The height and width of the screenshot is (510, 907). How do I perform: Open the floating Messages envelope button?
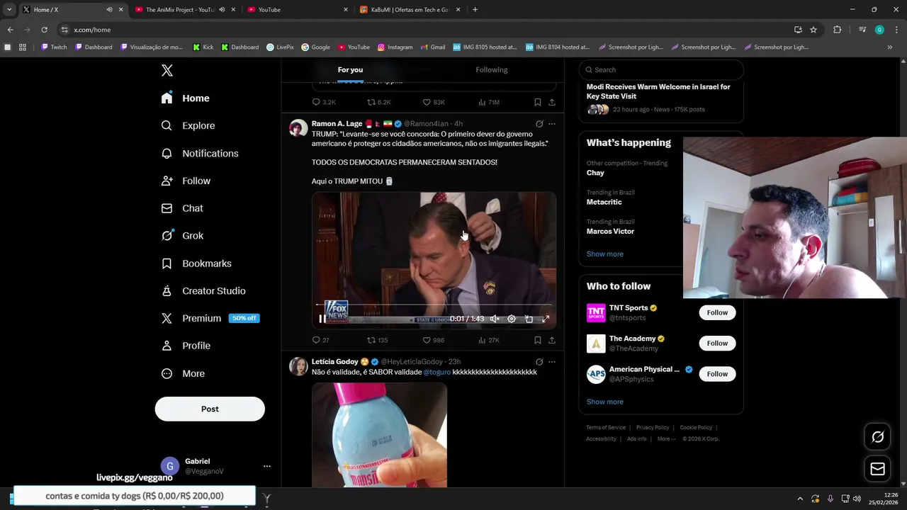[877, 469]
